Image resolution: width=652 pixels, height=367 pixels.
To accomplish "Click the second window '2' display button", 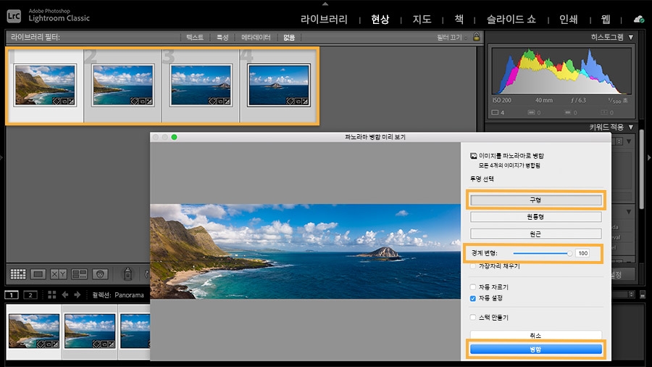I will click(30, 295).
